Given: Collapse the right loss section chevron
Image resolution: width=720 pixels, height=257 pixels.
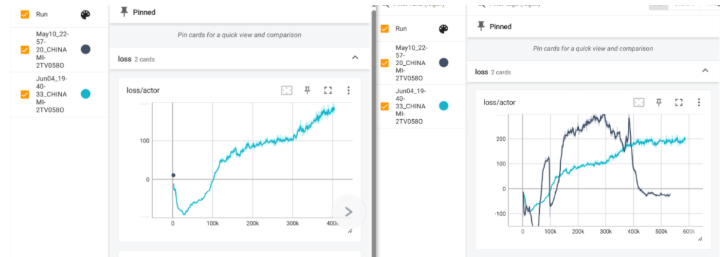Looking at the screenshot, I should point(705,71).
